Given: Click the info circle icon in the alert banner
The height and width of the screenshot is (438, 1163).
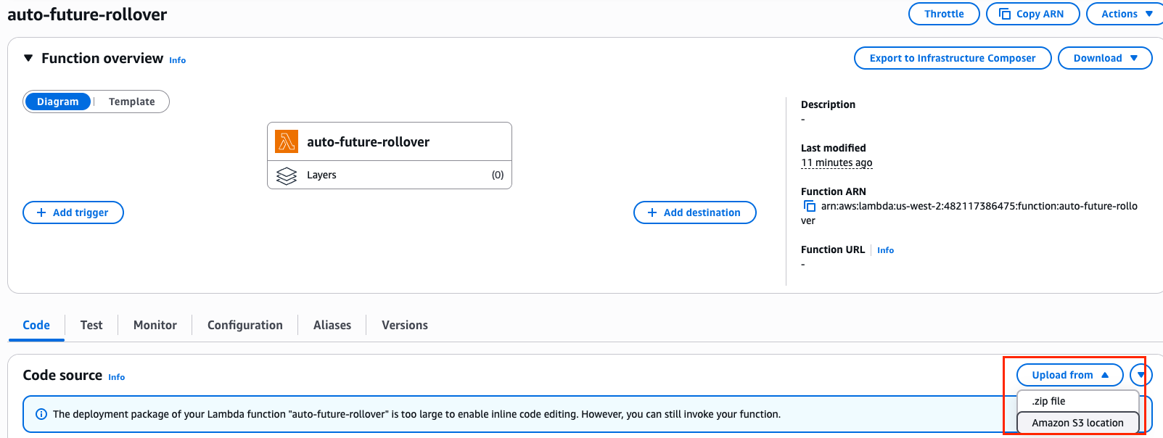Looking at the screenshot, I should click(41, 414).
